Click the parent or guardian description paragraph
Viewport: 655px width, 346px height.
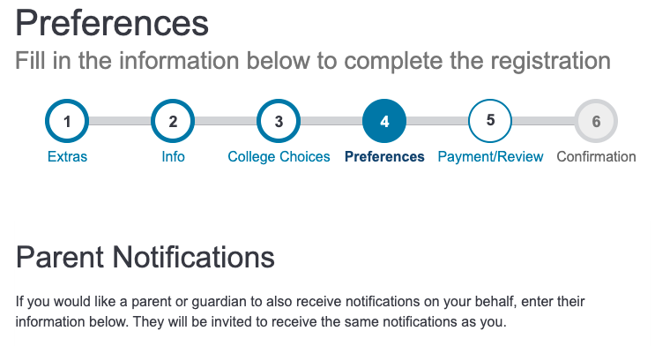point(300,312)
